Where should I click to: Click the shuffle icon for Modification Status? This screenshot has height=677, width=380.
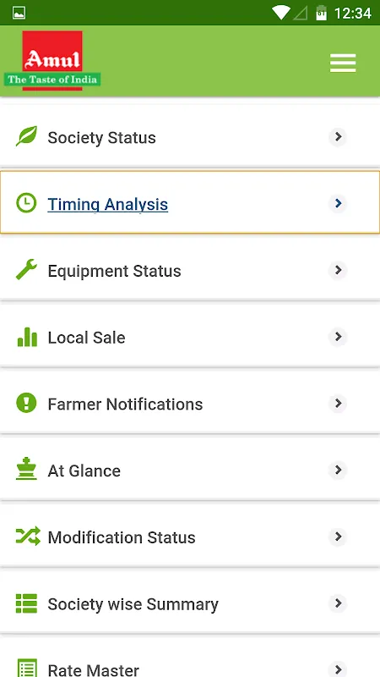(28, 536)
